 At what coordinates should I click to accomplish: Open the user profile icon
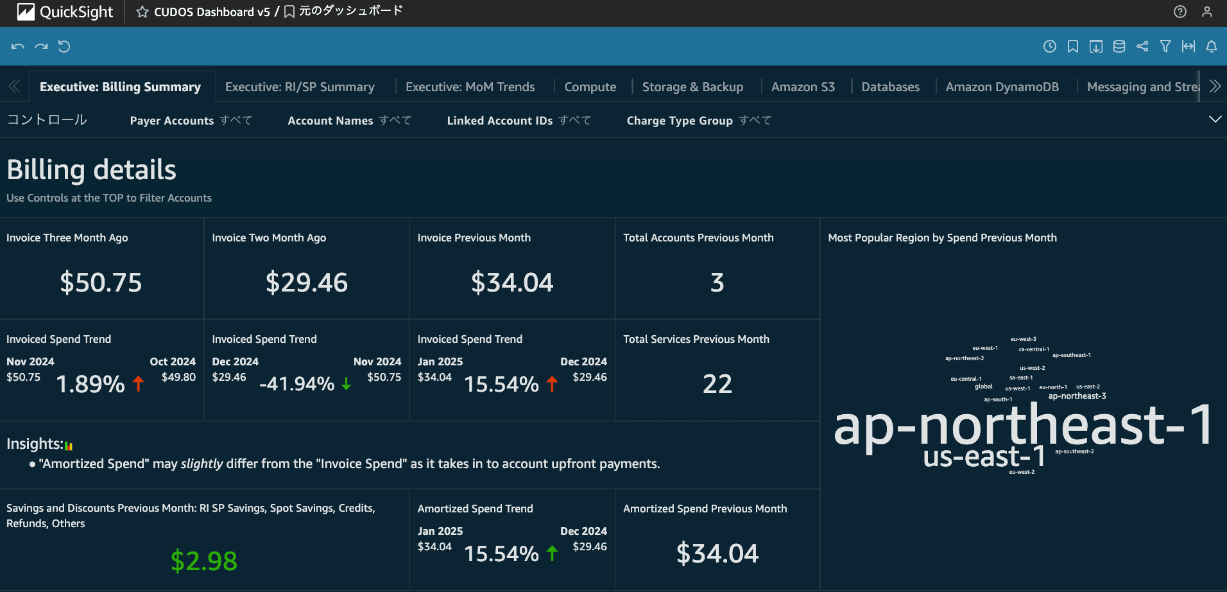(x=1207, y=12)
